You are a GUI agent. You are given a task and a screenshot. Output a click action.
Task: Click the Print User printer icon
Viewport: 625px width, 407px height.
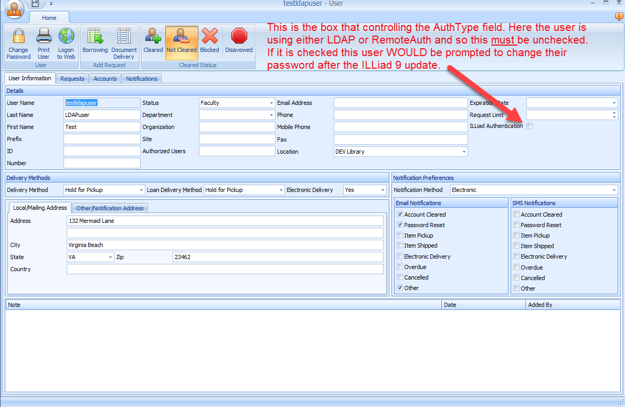[44, 37]
